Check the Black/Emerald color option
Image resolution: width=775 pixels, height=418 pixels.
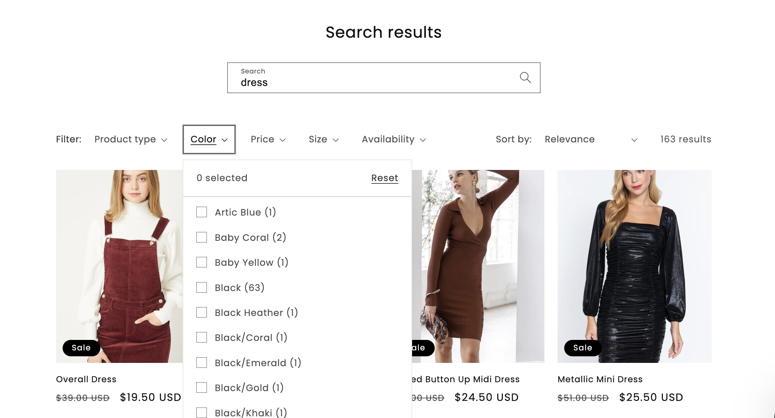point(202,363)
